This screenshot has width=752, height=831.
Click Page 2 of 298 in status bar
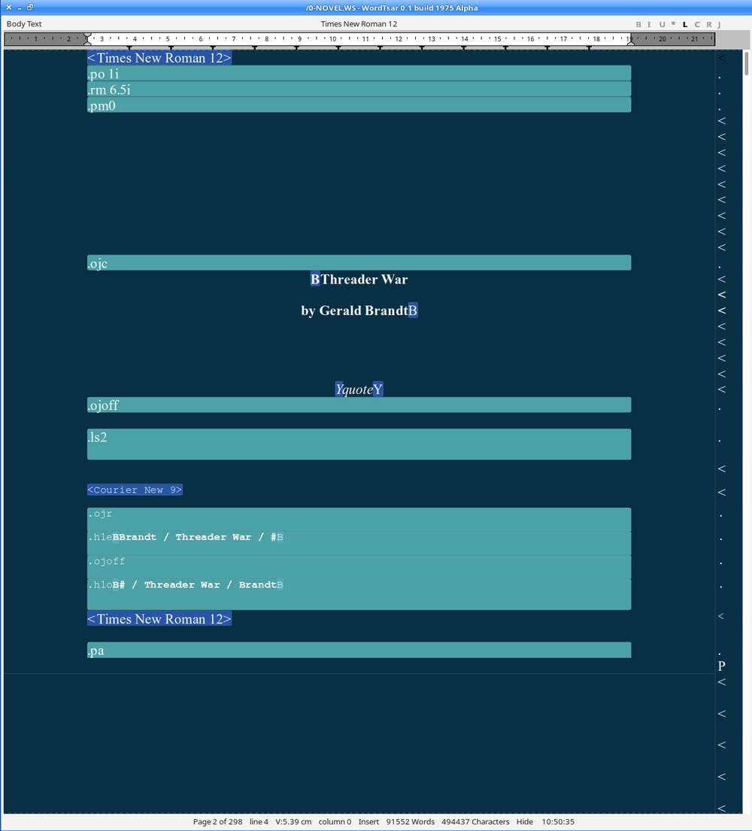click(217, 822)
